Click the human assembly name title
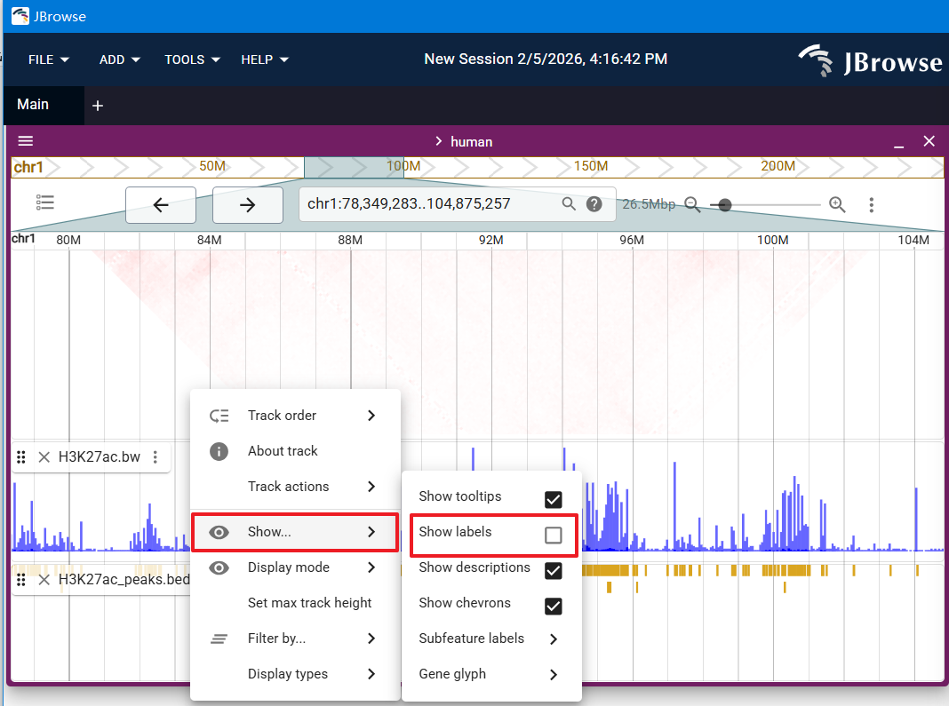 pos(472,142)
